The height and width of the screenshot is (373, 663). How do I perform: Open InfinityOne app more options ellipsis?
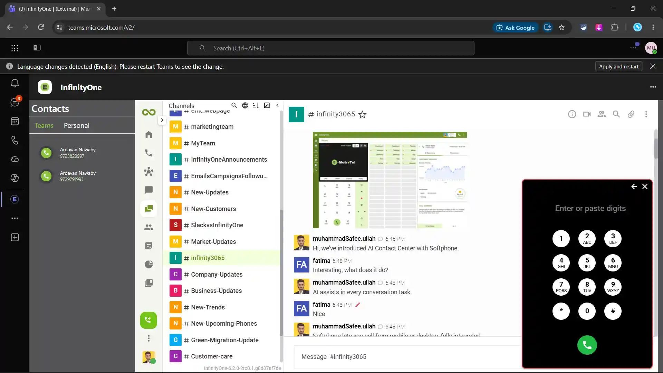[653, 87]
